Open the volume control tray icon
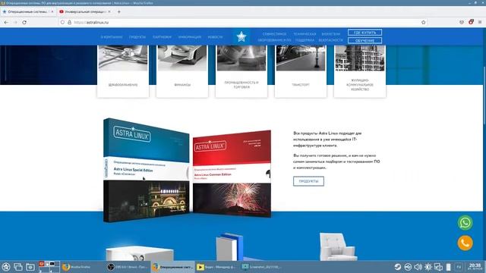The width and height of the screenshot is (486, 273). pos(418,267)
